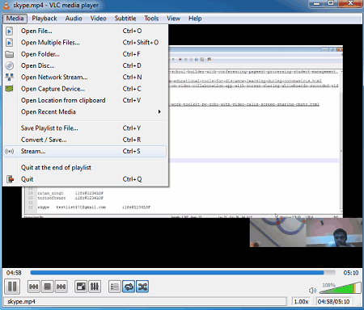
Task: Choose Stream... menu entry
Action: pos(85,151)
